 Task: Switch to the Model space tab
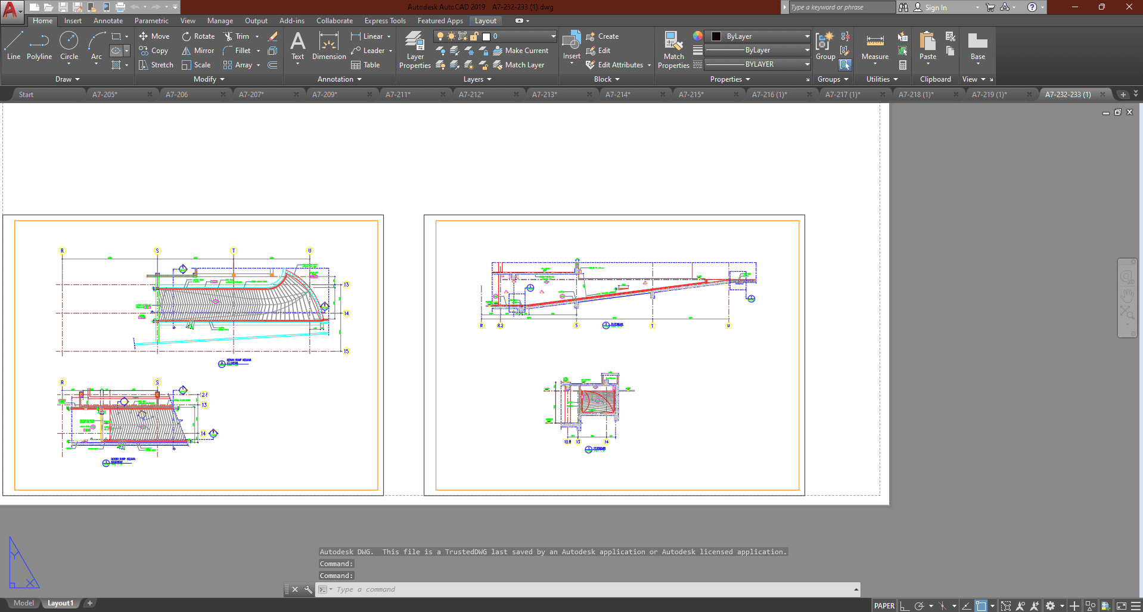24,603
